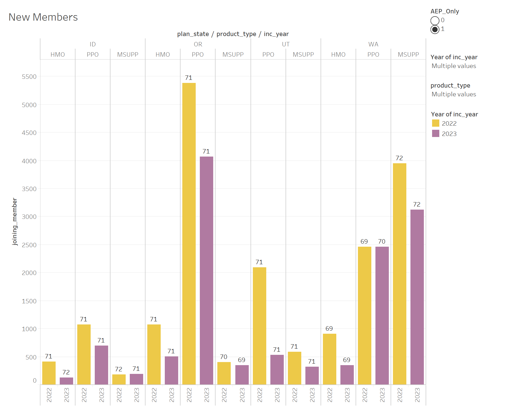Click the 2022 yellow legend swatch
The image size is (515, 412).
[435, 123]
